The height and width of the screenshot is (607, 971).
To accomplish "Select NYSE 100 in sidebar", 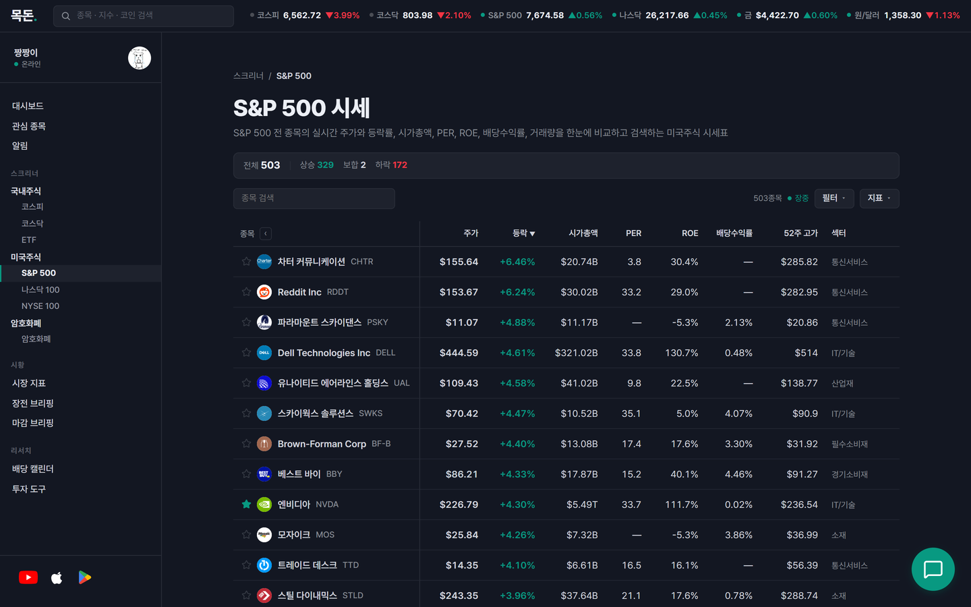I will coord(40,306).
